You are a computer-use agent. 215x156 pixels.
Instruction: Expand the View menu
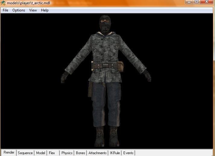click(33, 10)
